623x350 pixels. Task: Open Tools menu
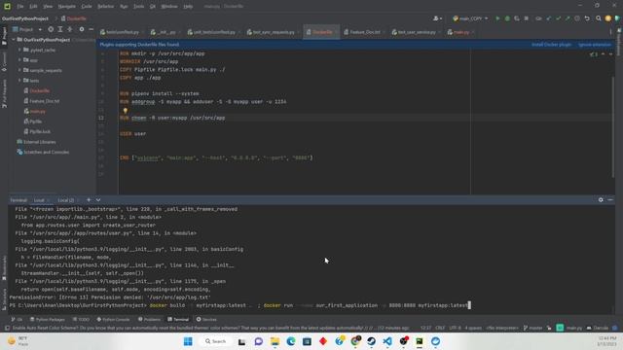click(x=138, y=7)
